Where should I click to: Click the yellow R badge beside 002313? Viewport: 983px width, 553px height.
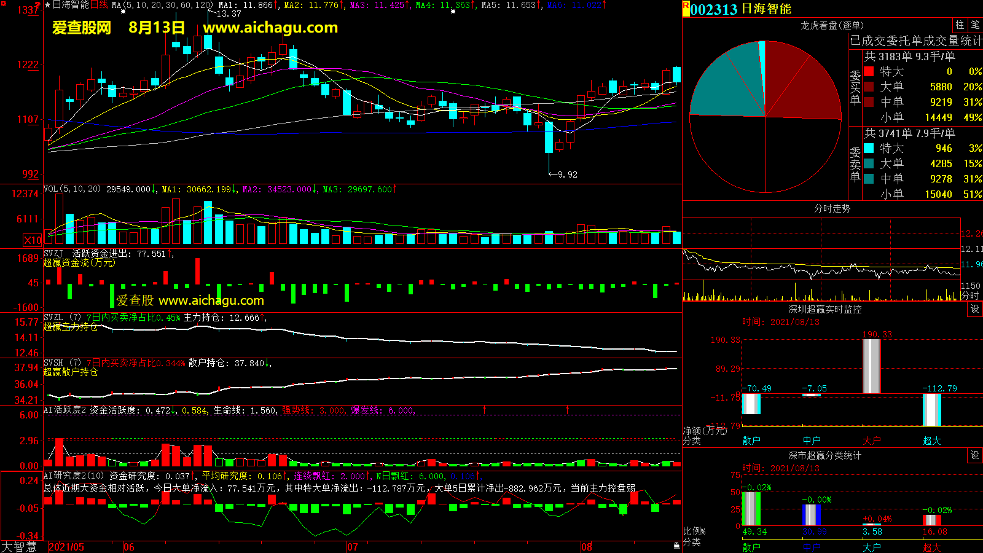[686, 9]
